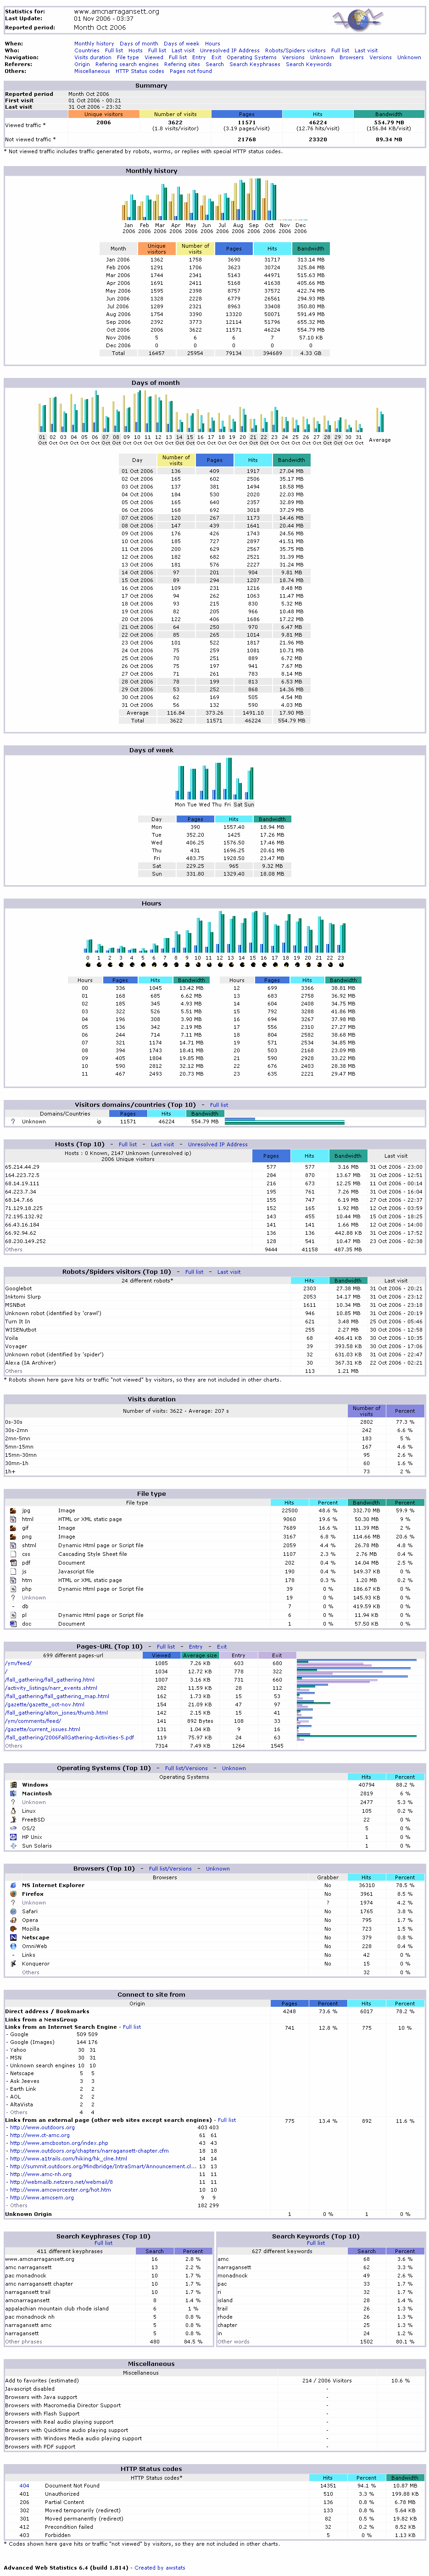Click the MS Internet Explorer icon

pos(12,1885)
